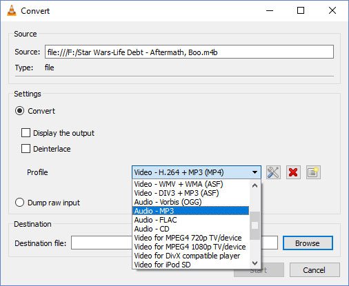Pick the Audio - Vorbis (OGG) profile
Screen dimensions: 349x286
click(190, 202)
